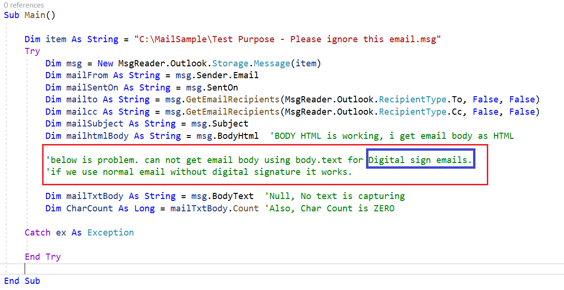The height and width of the screenshot is (290, 564).
Task: Click the End Sub statement
Action: tap(22, 281)
